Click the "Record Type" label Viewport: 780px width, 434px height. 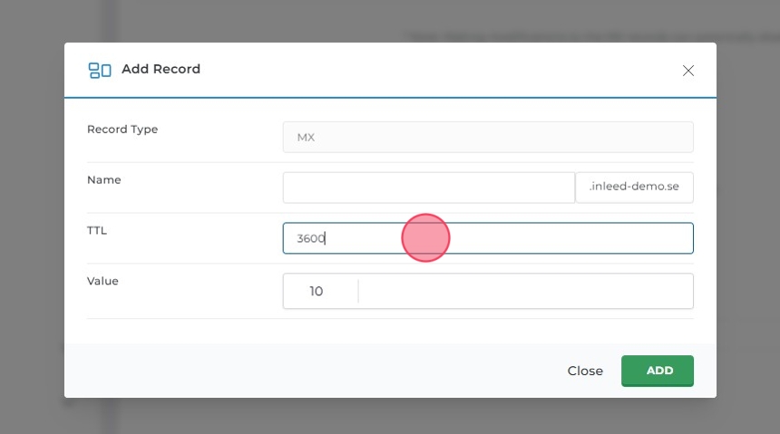(x=122, y=130)
